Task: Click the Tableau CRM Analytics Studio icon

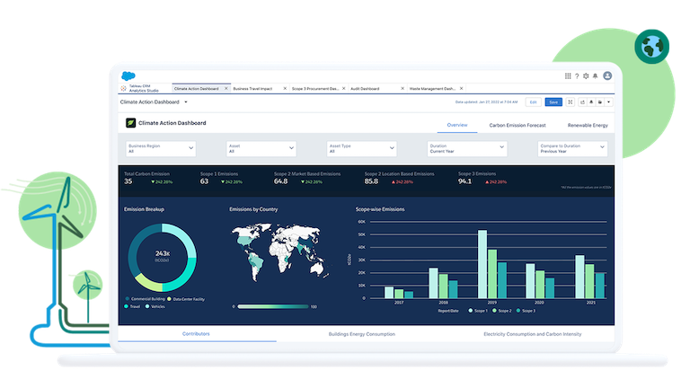Action: 123,88
